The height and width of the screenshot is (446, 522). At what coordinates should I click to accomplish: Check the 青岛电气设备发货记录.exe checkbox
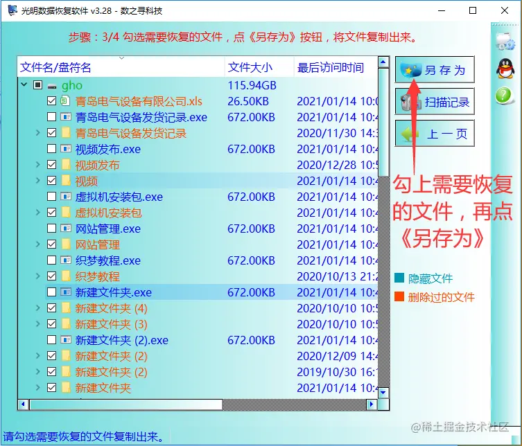coord(51,117)
